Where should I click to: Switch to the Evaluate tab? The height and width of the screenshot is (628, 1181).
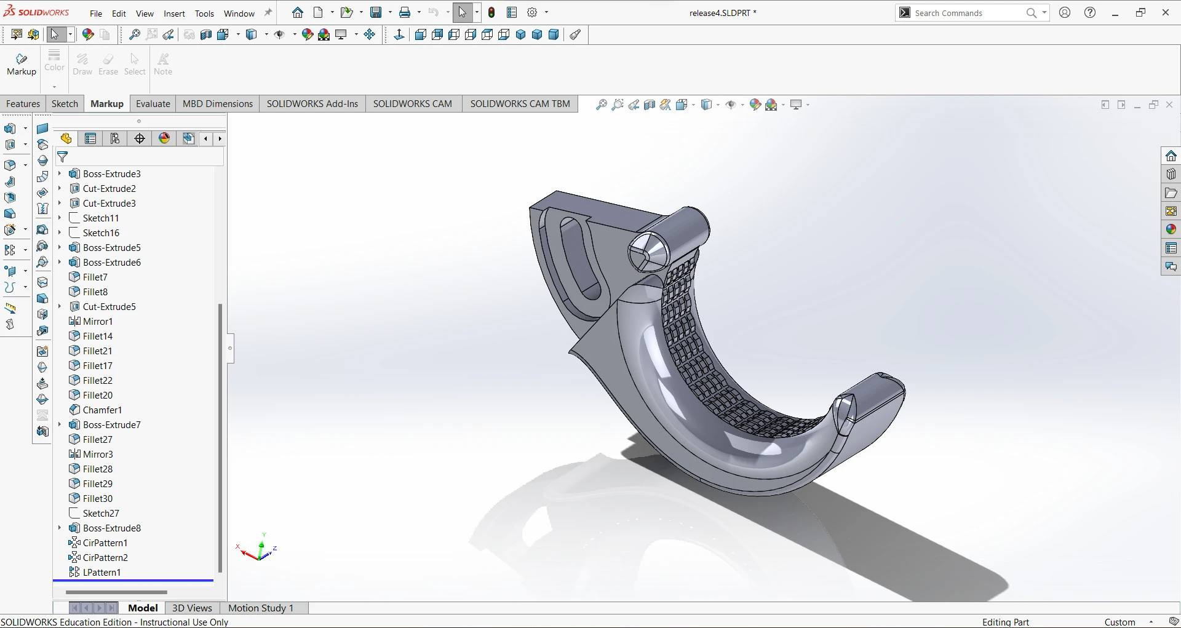tap(153, 103)
